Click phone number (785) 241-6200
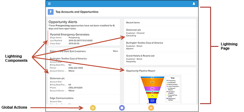 coord(75,88)
